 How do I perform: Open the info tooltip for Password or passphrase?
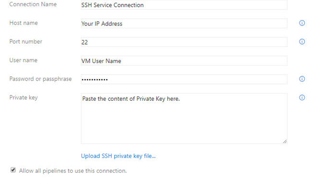(302, 79)
